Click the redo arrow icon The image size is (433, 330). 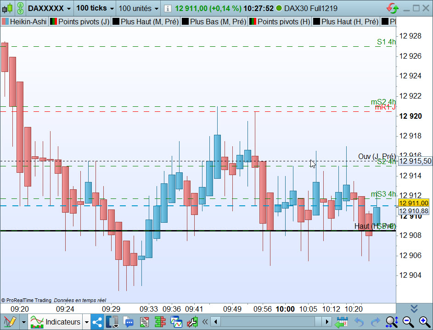coord(376,322)
